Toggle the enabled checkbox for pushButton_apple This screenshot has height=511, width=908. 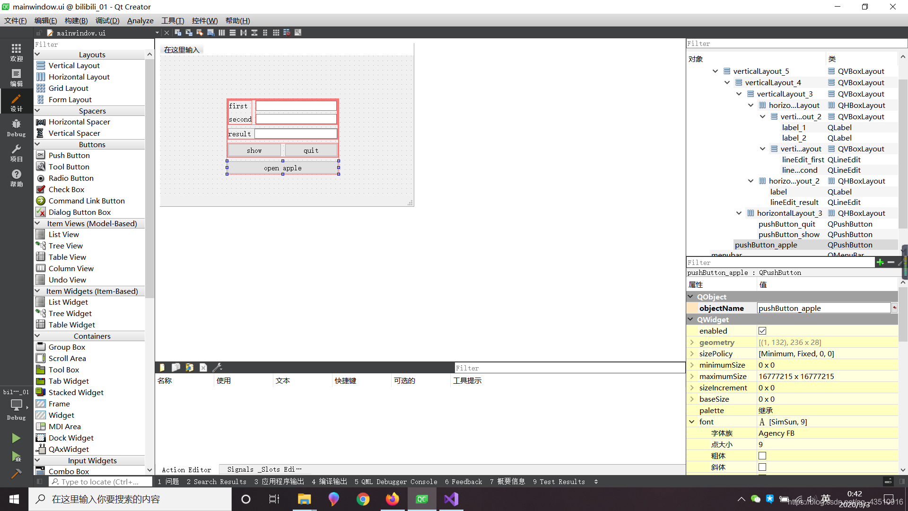(762, 331)
